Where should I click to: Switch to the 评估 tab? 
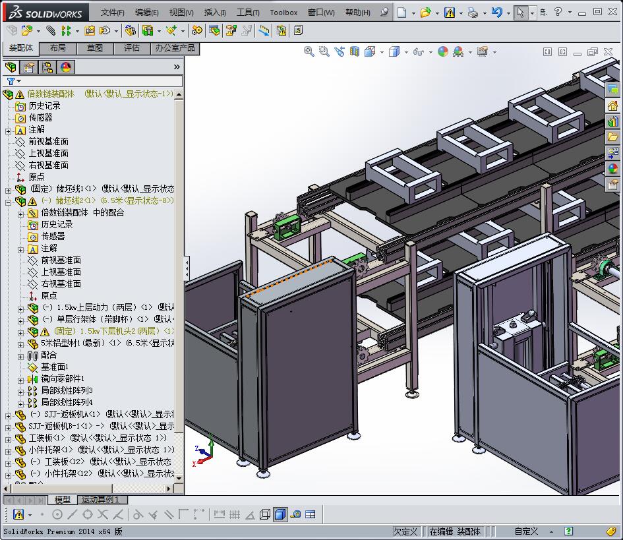[x=132, y=48]
